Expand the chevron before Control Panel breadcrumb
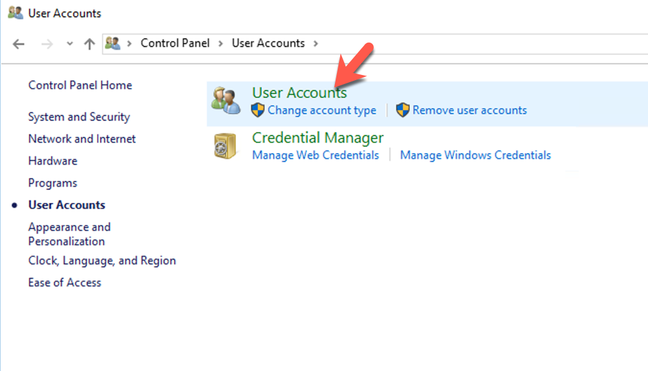648x371 pixels. click(130, 43)
